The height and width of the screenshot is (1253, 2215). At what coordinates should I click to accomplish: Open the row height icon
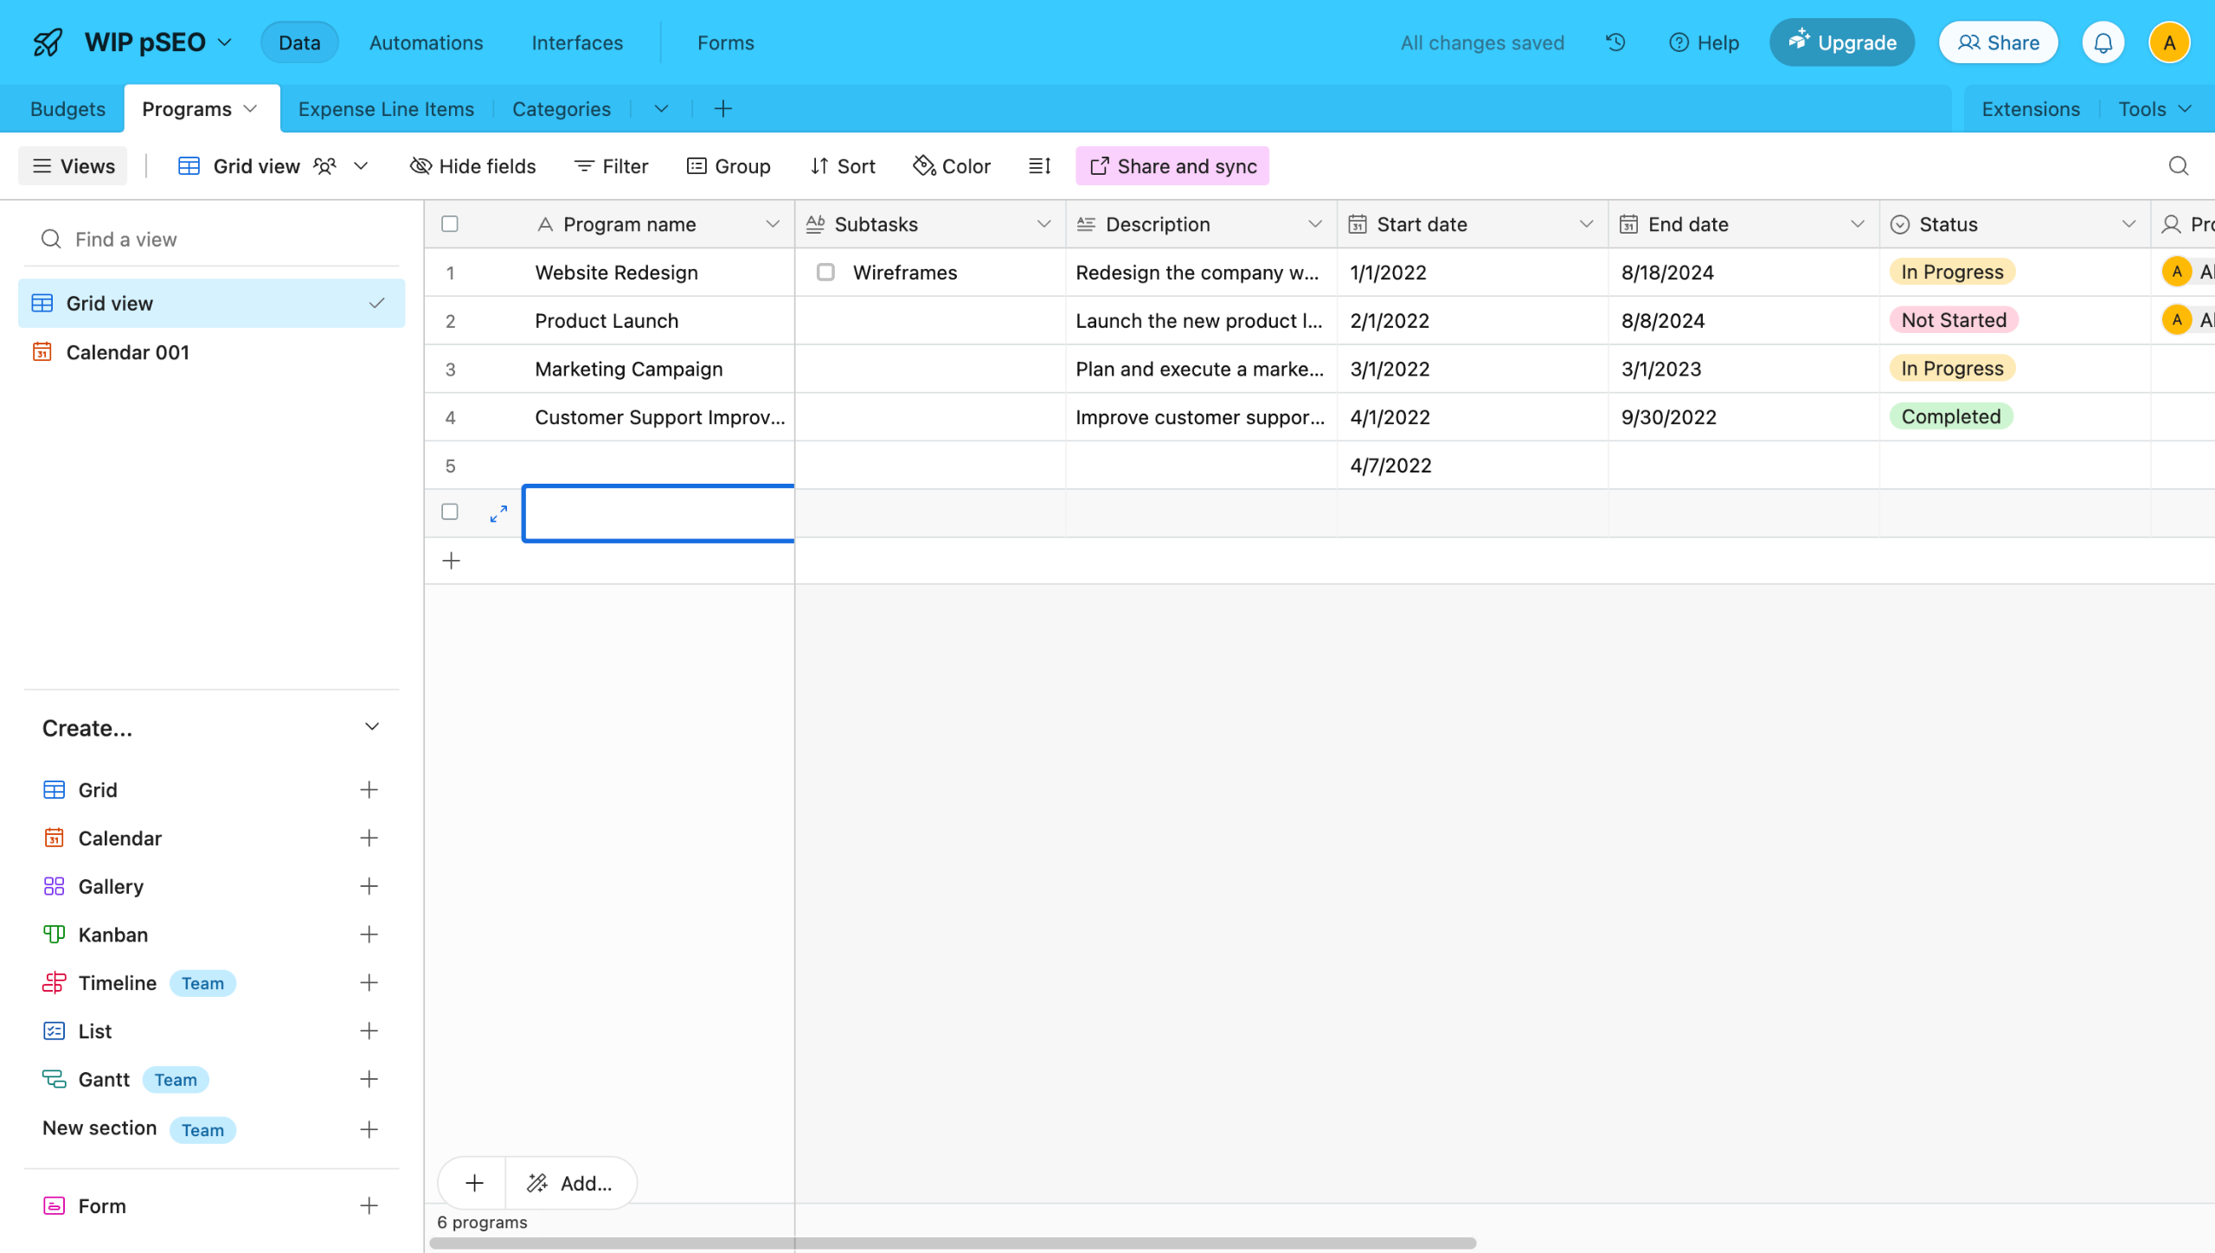tap(1039, 166)
